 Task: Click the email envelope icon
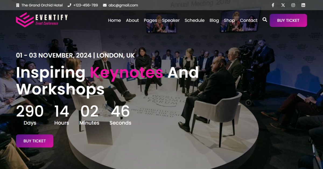point(105,5)
